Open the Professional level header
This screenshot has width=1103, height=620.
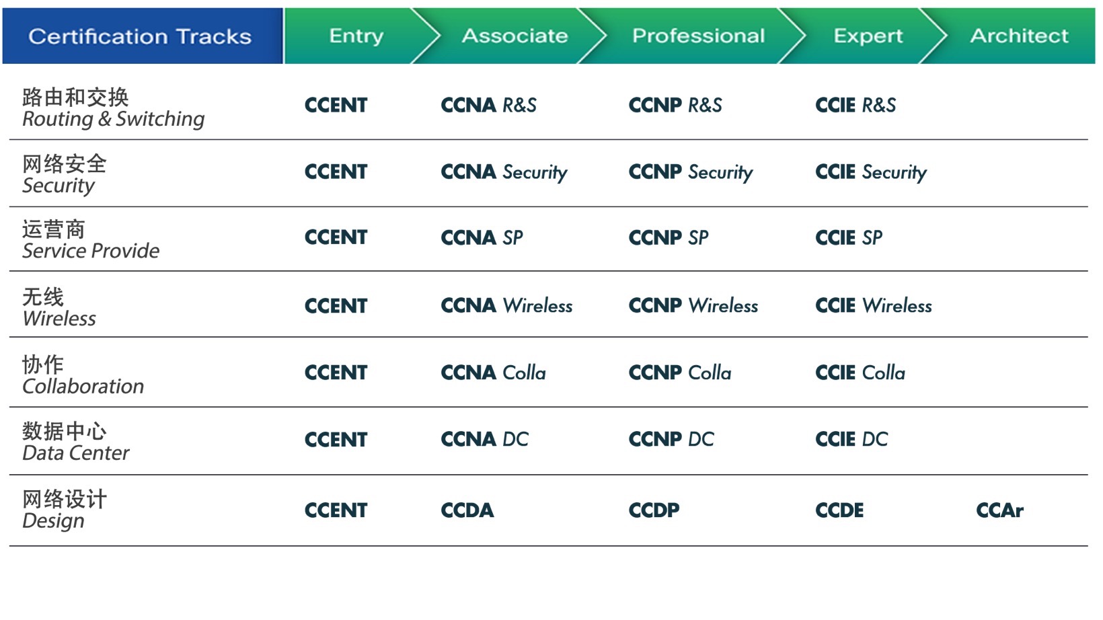[x=698, y=36]
